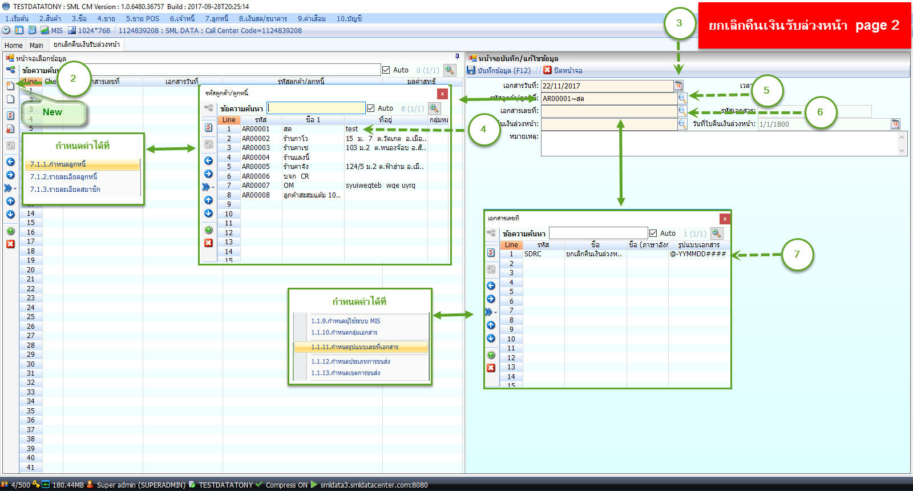Click บันทึกข้อมูล (F12) save button
Screen dimensions: 913x491
(x=499, y=70)
